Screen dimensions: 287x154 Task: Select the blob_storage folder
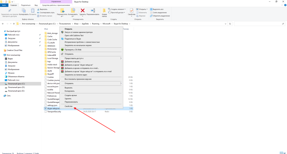point(52,33)
